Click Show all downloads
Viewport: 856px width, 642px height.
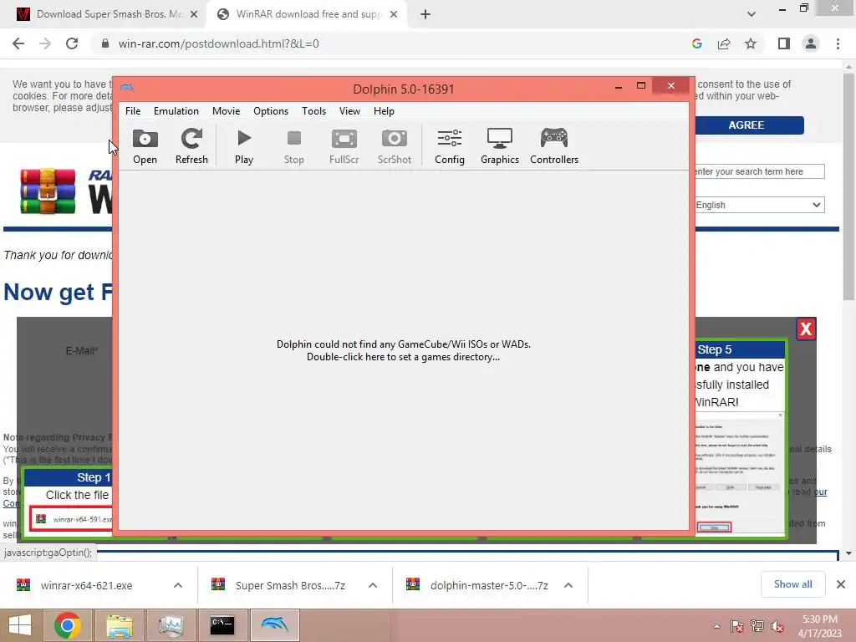(792, 584)
